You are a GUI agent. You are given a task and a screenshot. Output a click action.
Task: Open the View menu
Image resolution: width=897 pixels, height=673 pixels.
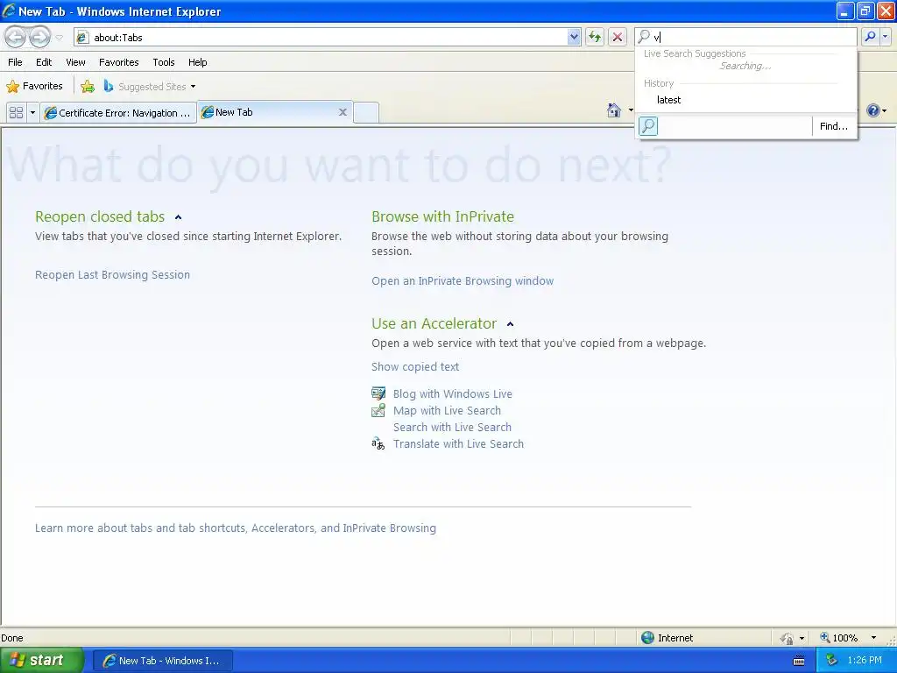(75, 62)
